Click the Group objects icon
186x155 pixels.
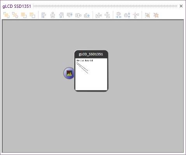(x=147, y=15)
